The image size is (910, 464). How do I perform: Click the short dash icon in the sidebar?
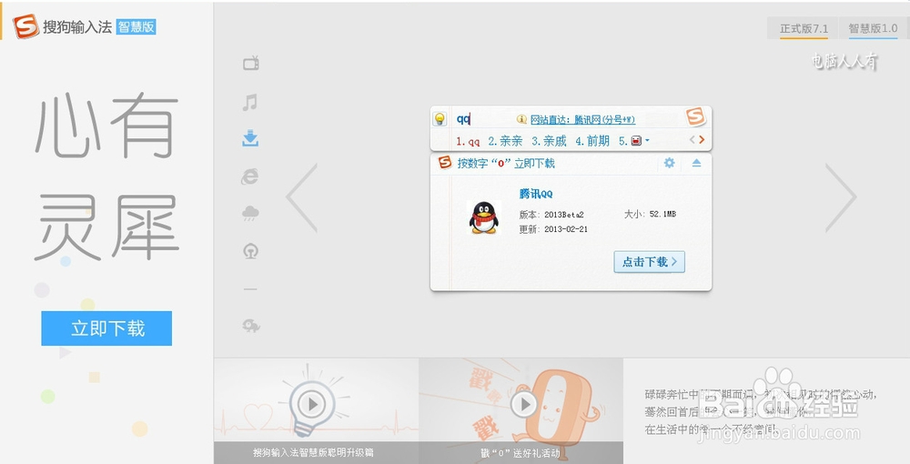click(x=250, y=288)
